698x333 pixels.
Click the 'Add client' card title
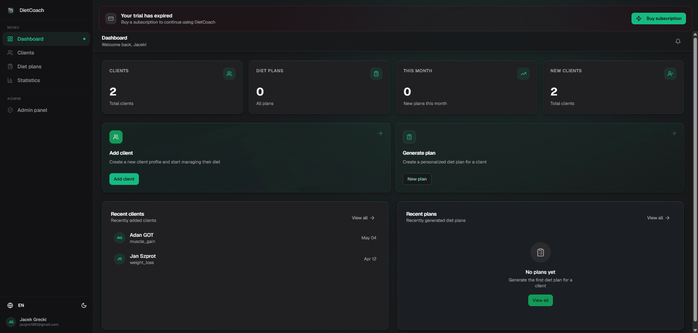pyautogui.click(x=121, y=153)
